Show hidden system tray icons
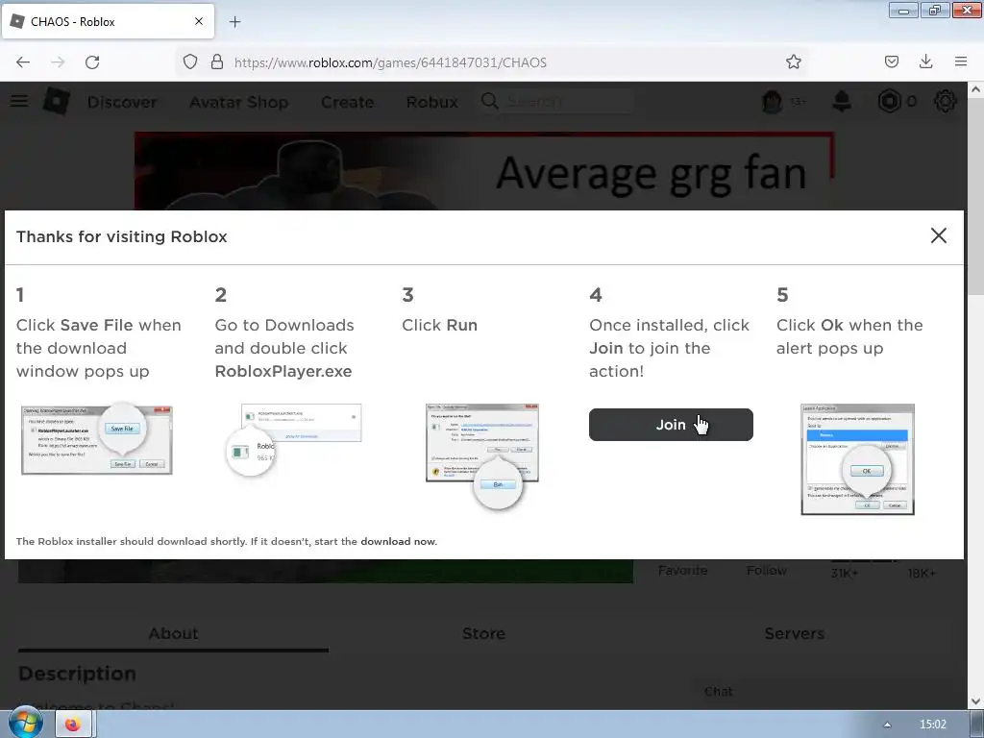 [x=887, y=725]
